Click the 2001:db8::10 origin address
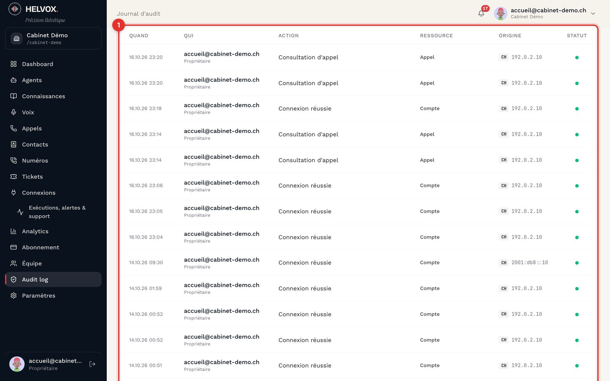The width and height of the screenshot is (610, 381). tap(530, 263)
